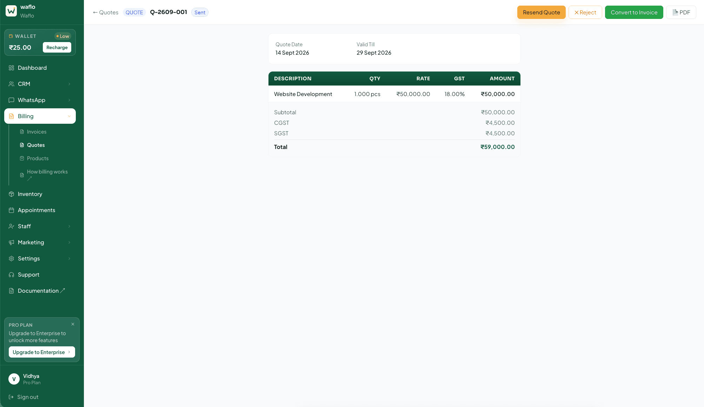
Task: Click the Sign out arrow icon
Action: 11,397
